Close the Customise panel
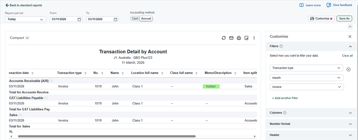The image size is (358, 140). click(350, 37)
